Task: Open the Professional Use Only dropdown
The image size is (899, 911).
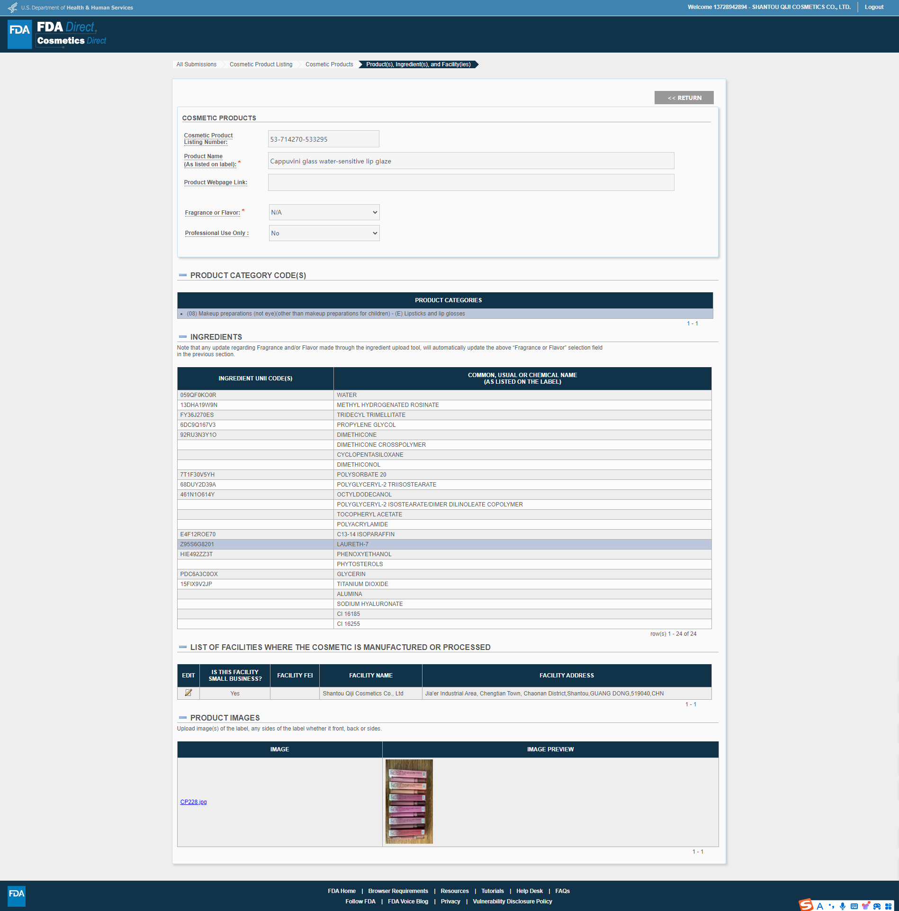Action: click(x=324, y=233)
